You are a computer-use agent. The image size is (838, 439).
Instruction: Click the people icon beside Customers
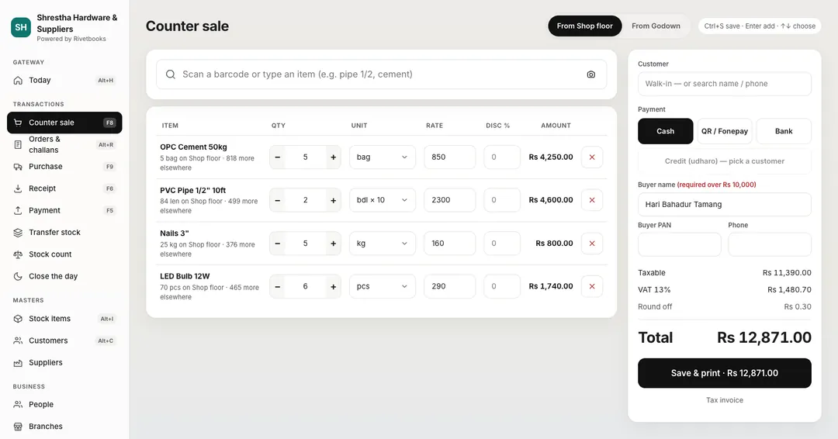(x=18, y=340)
